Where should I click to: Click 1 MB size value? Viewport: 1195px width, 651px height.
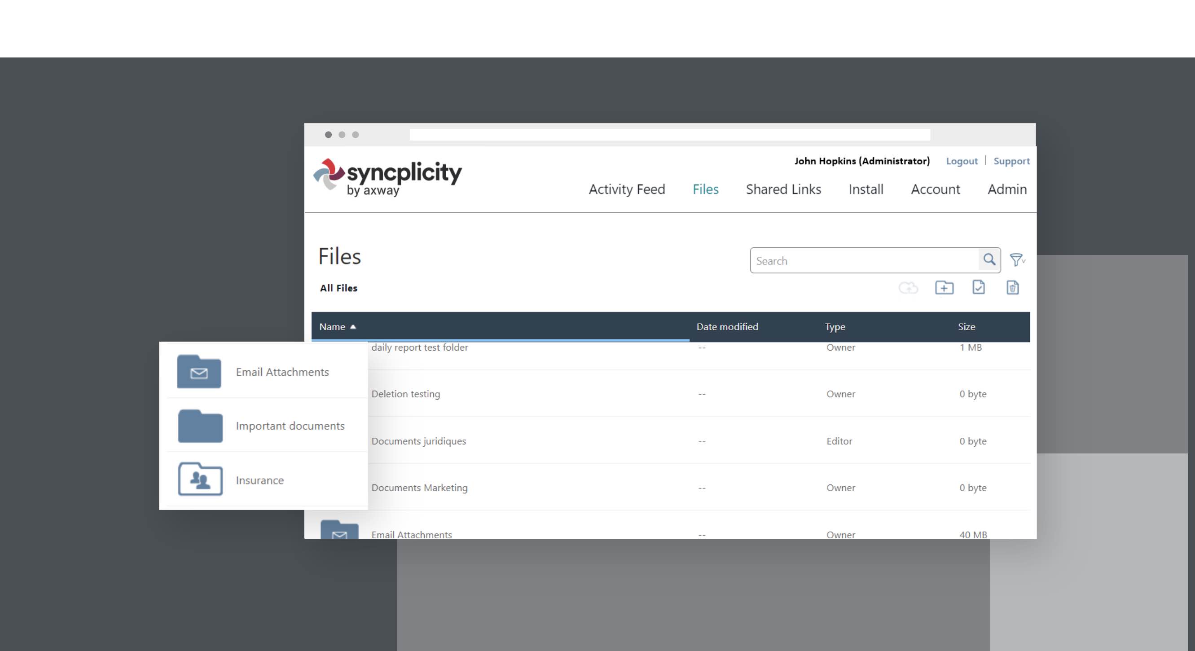[x=971, y=347]
